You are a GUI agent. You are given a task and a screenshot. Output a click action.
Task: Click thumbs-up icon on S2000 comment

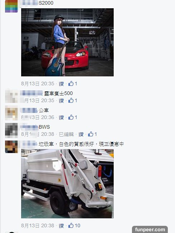point(71,84)
